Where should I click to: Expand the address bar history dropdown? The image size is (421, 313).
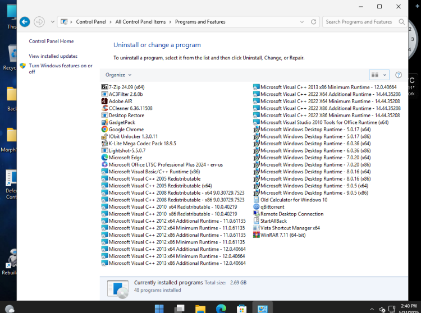[302, 22]
